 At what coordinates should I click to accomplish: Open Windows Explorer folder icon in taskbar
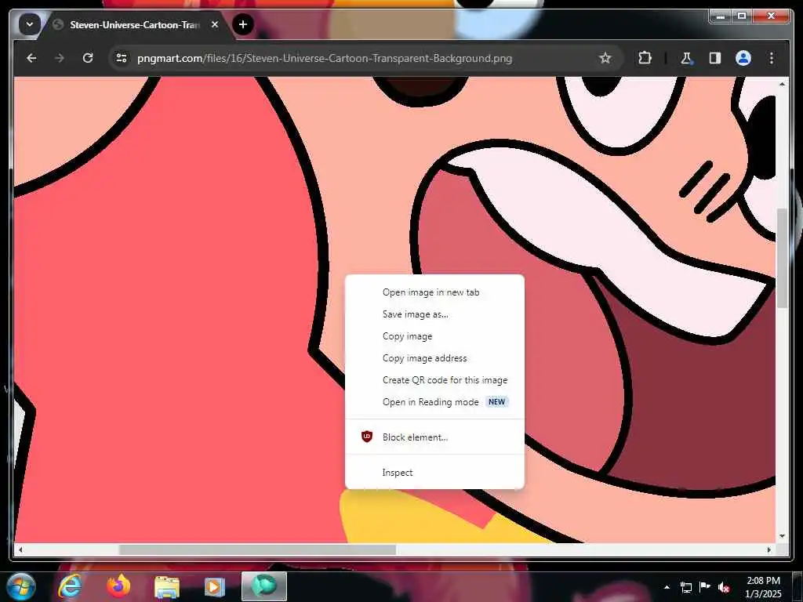166,586
